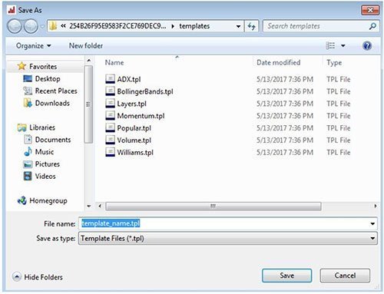Click the change view icon
The width and height of the screenshot is (384, 294).
[330, 46]
